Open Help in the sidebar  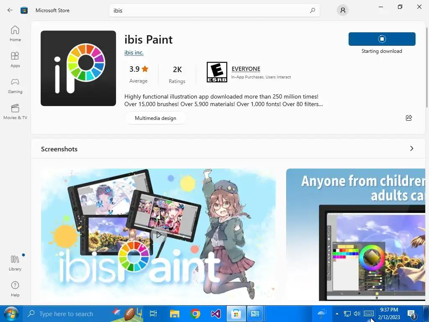pos(15,289)
